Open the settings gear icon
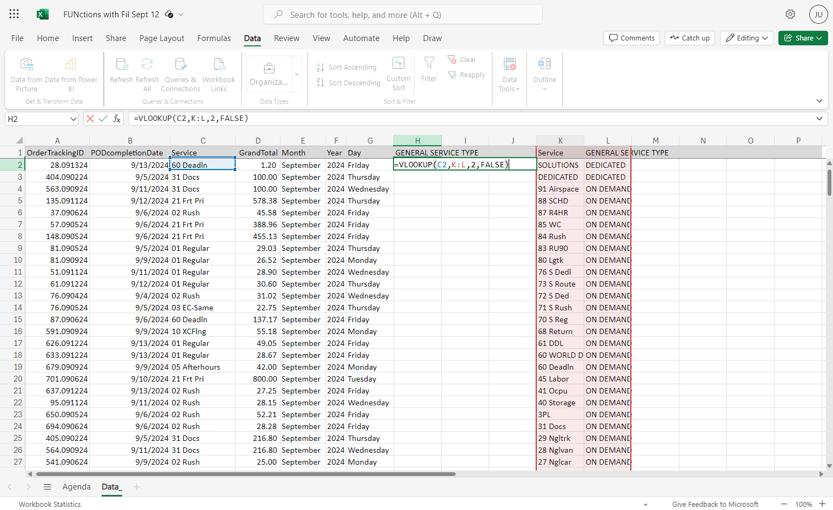 tap(790, 14)
